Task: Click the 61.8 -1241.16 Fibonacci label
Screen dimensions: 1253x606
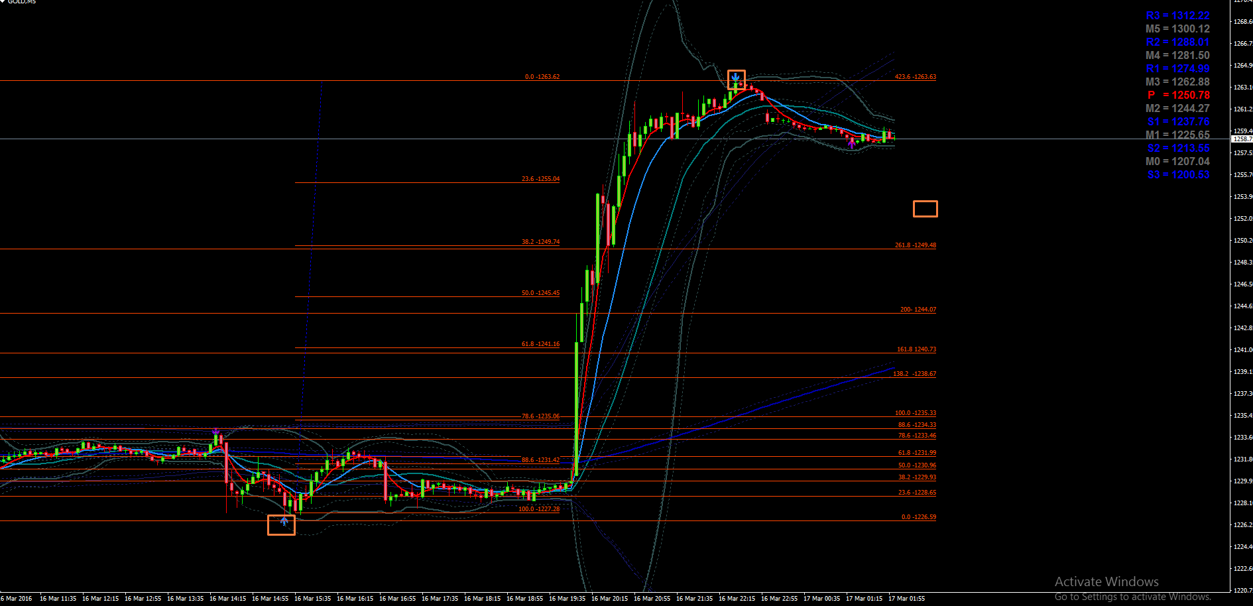Action: click(x=540, y=344)
